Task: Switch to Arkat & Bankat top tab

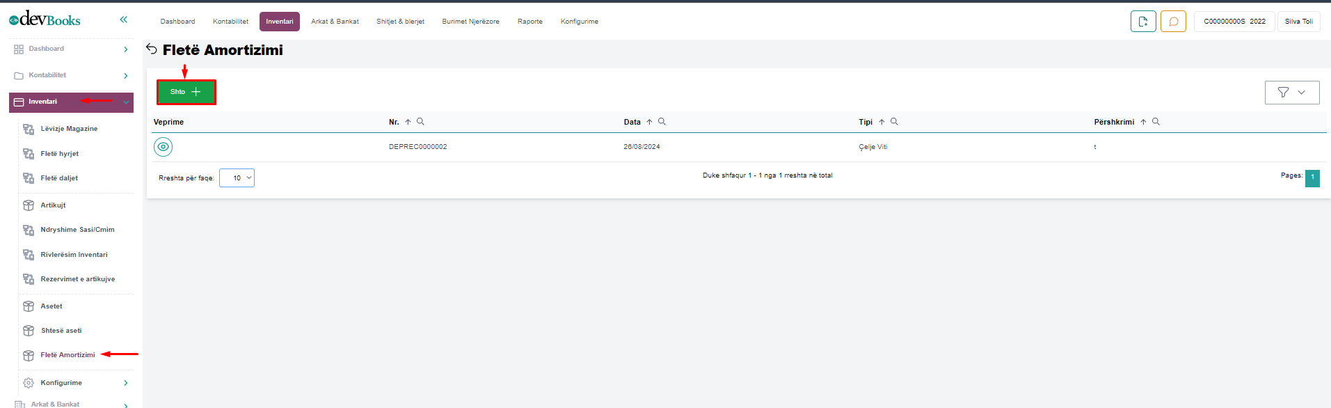Action: pyautogui.click(x=335, y=22)
